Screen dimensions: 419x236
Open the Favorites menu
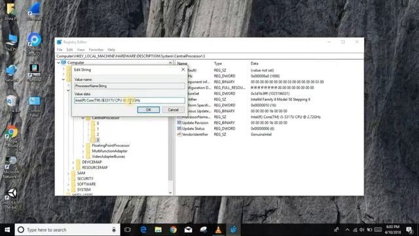pos(96,50)
